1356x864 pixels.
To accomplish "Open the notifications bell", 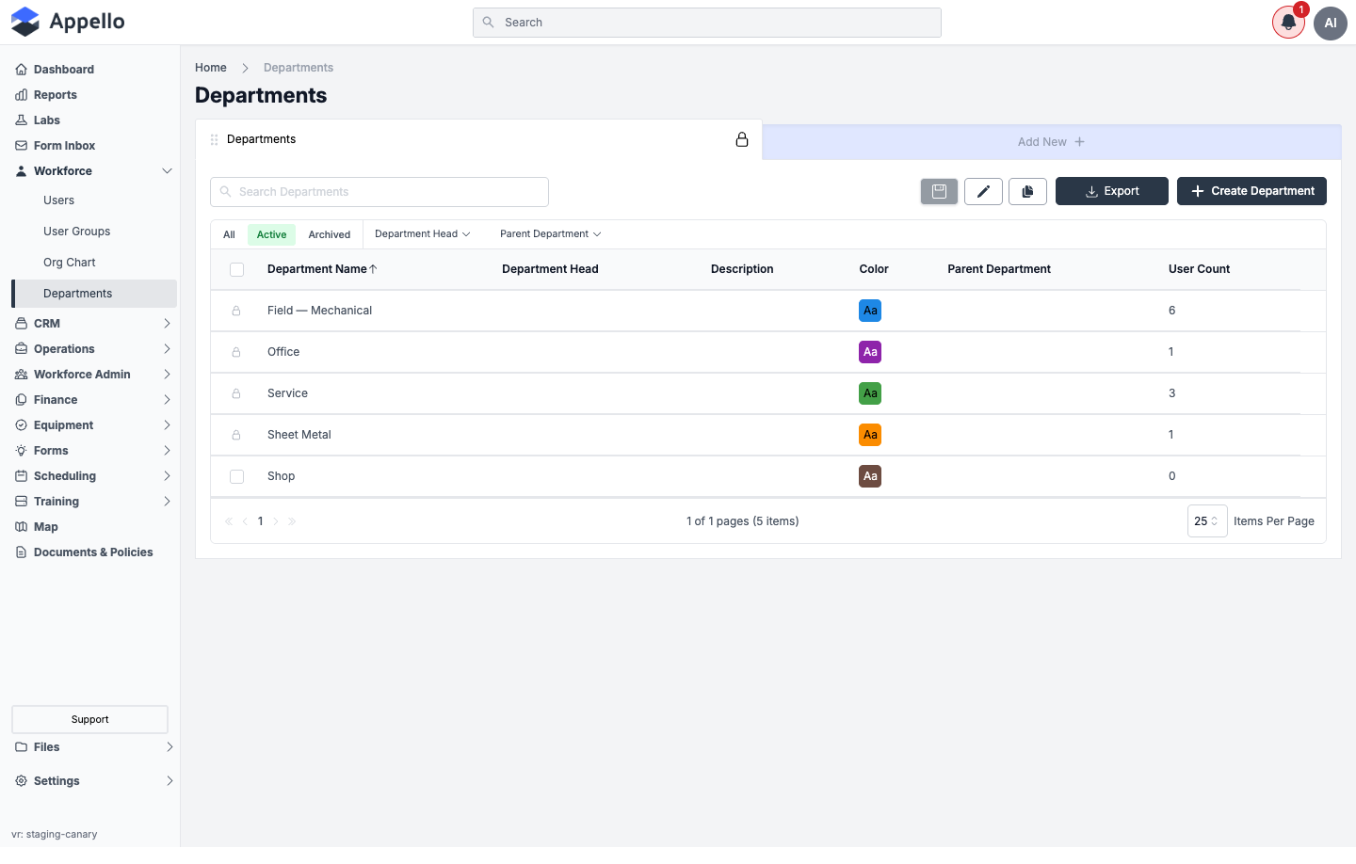I will tap(1288, 23).
